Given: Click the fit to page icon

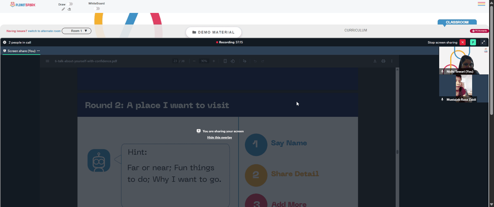Looking at the screenshot, I should (x=225, y=61).
